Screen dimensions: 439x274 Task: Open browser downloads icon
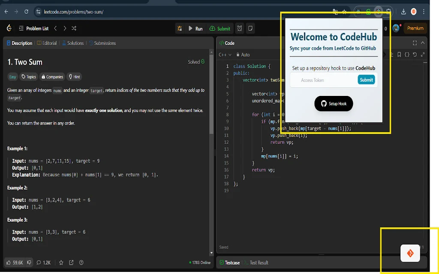pos(403,12)
